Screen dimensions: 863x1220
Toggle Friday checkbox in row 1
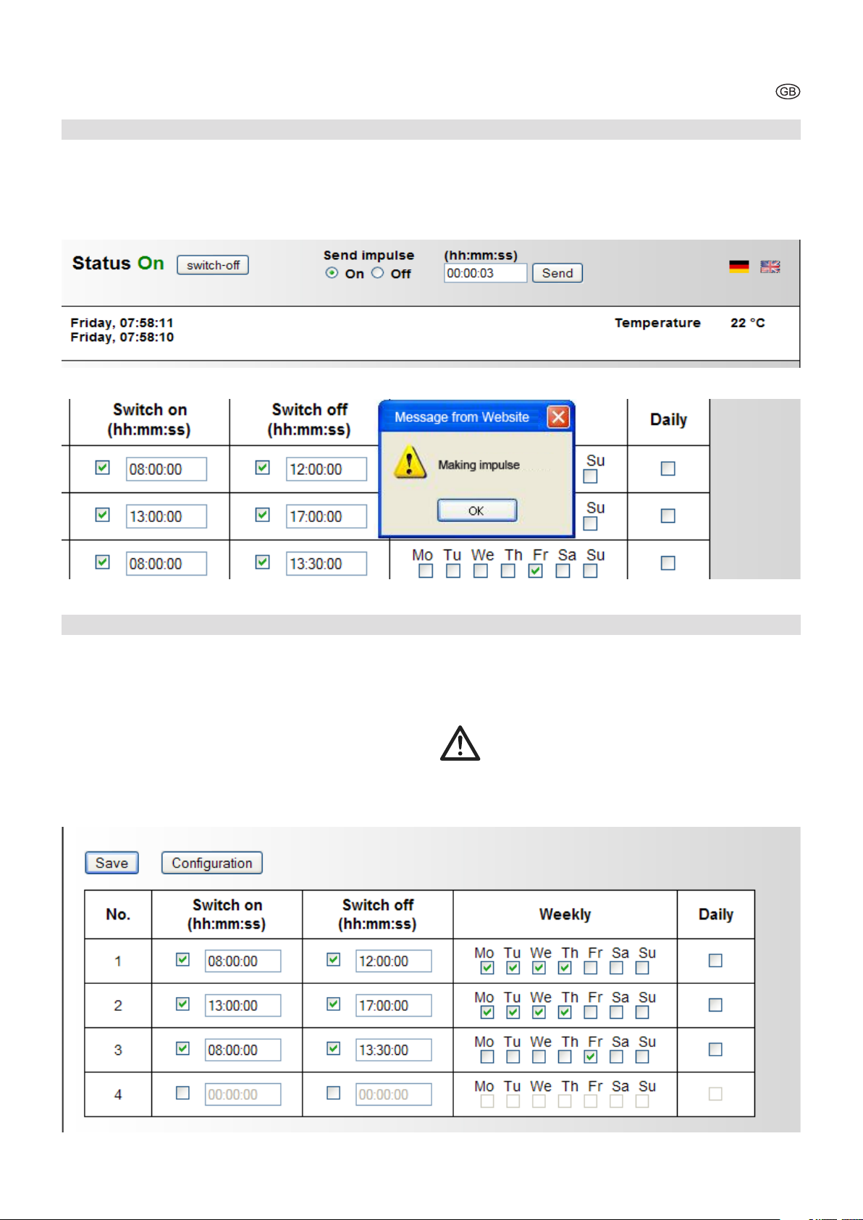coord(591,968)
